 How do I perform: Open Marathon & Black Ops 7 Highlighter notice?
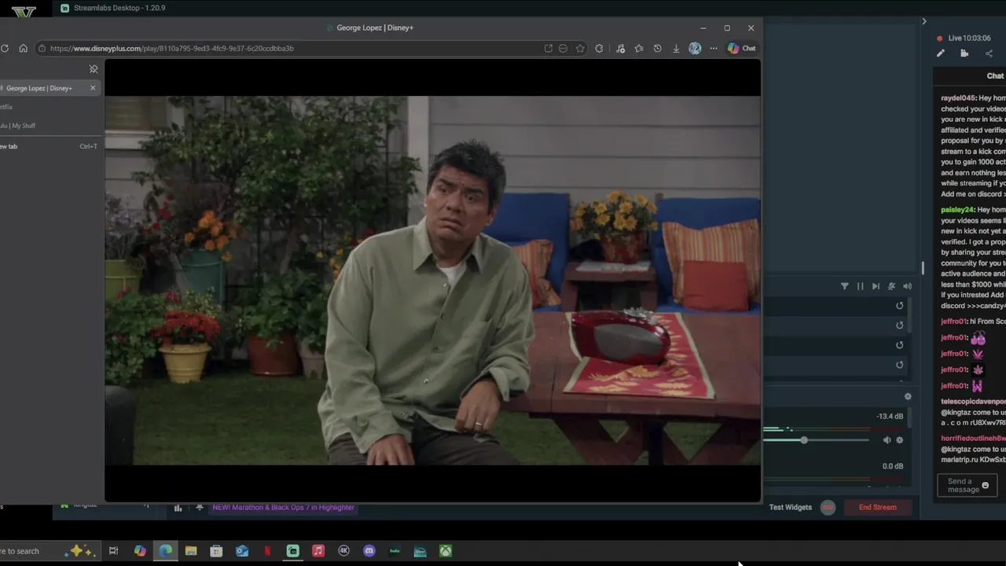point(283,507)
